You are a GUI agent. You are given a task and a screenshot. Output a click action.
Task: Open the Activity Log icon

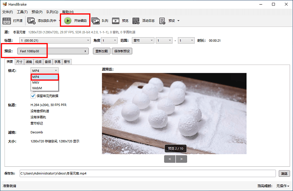point(136,21)
